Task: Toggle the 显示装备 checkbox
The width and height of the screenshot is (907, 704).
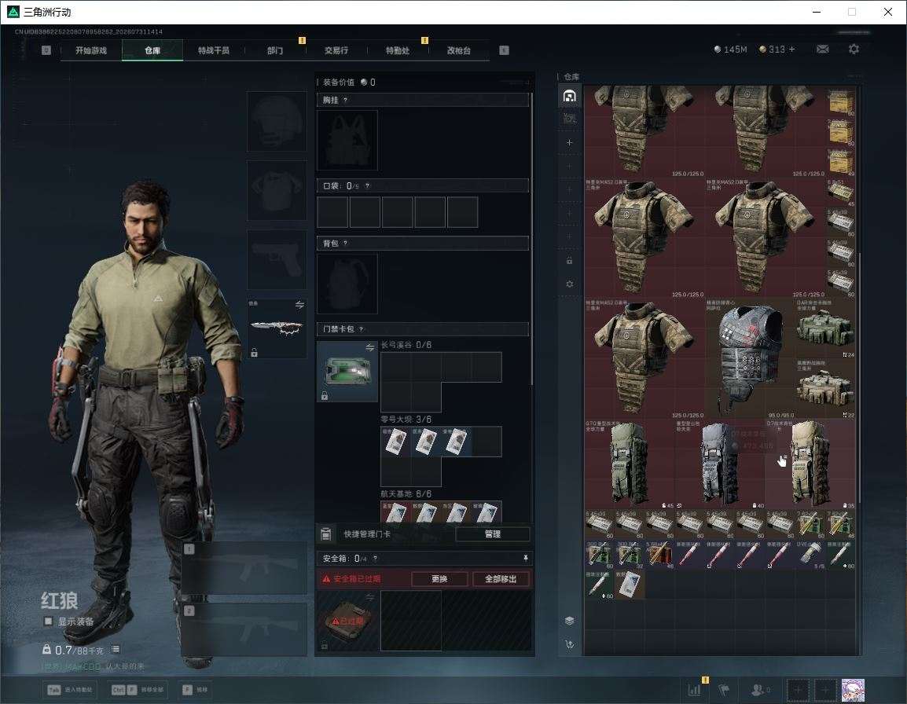Action: 48,621
